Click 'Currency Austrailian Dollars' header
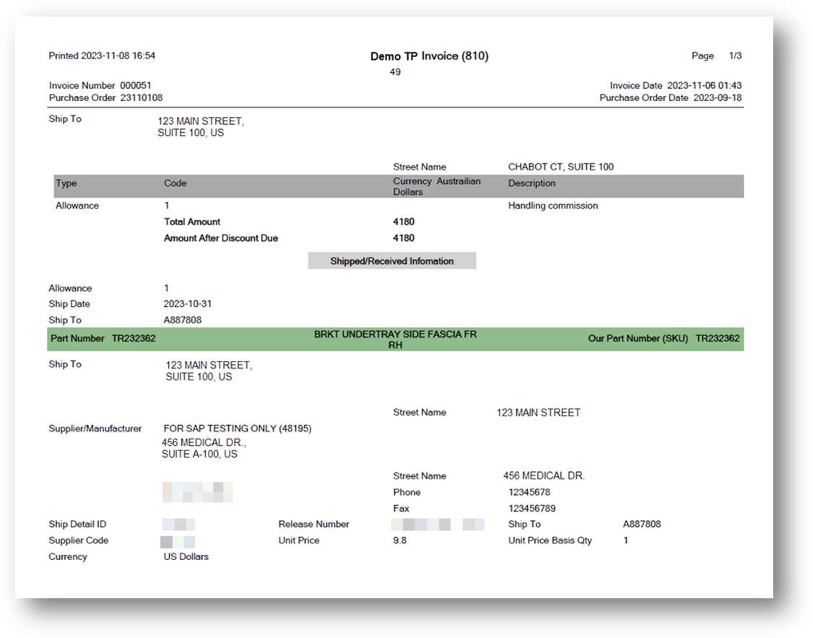The width and height of the screenshot is (813, 638). click(437, 187)
